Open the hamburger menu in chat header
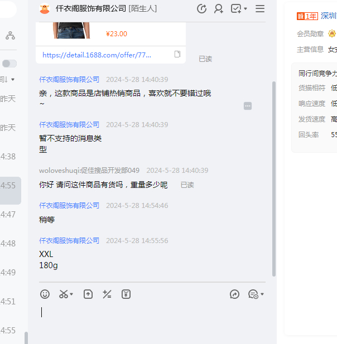 (x=260, y=9)
